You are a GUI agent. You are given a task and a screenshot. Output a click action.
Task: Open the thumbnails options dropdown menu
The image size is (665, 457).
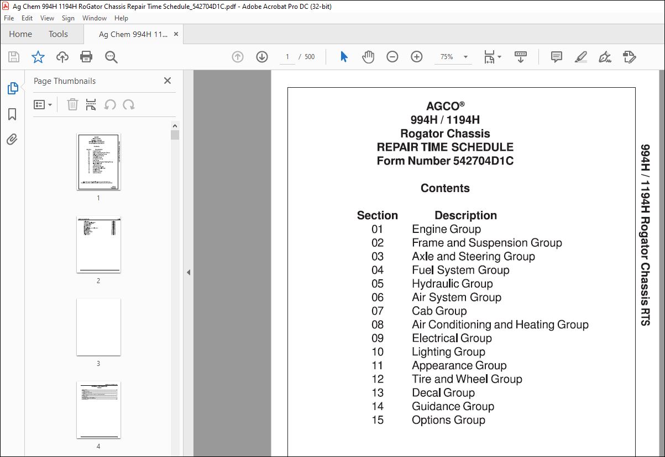coord(43,104)
